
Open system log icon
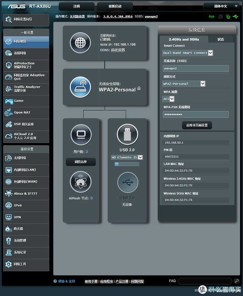(x=9, y=252)
